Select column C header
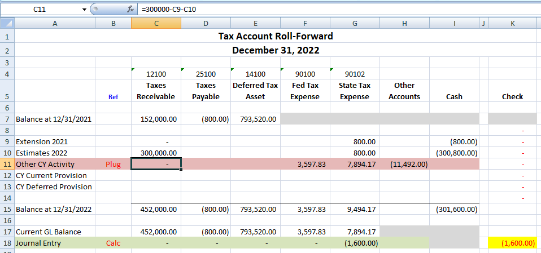The width and height of the screenshot is (541, 253). 156,23
